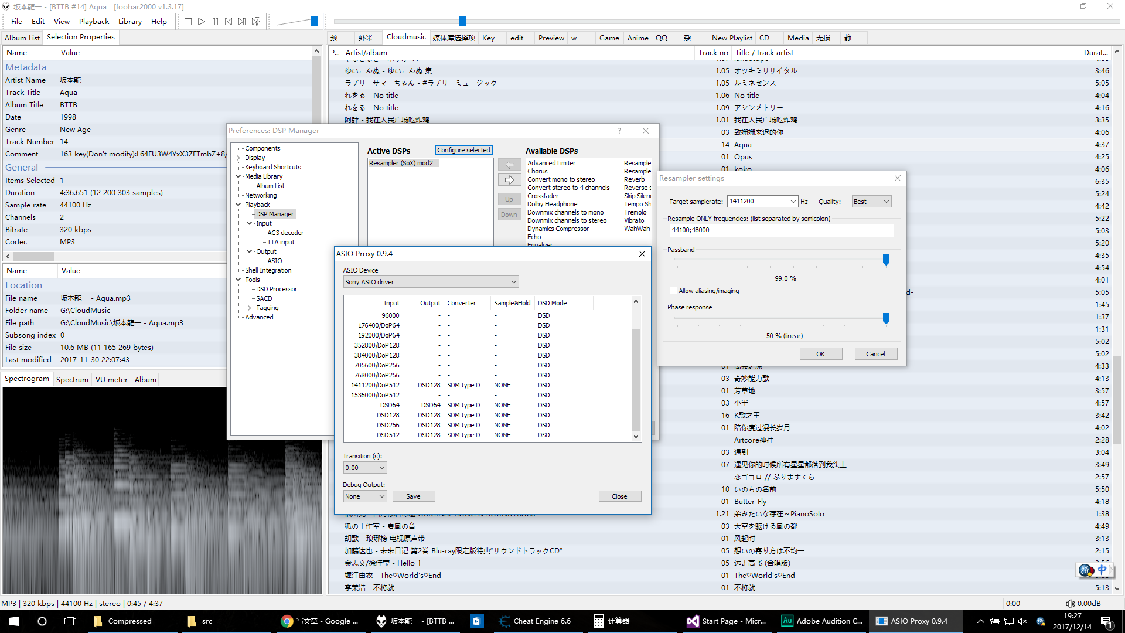Collapse the Media Library tree node

[239, 176]
